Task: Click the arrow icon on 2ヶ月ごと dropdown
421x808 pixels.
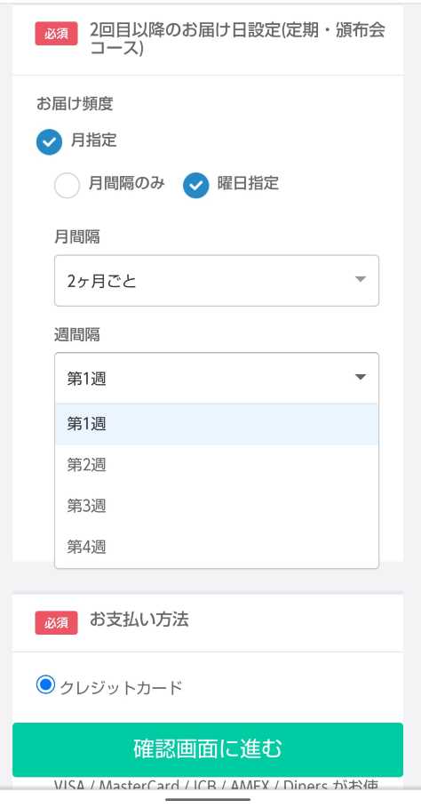Action: 361,279
